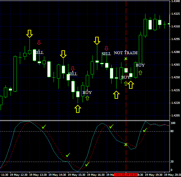Click the green X mark under NOT TRADE
The height and width of the screenshot is (177, 181).
tap(126, 59)
